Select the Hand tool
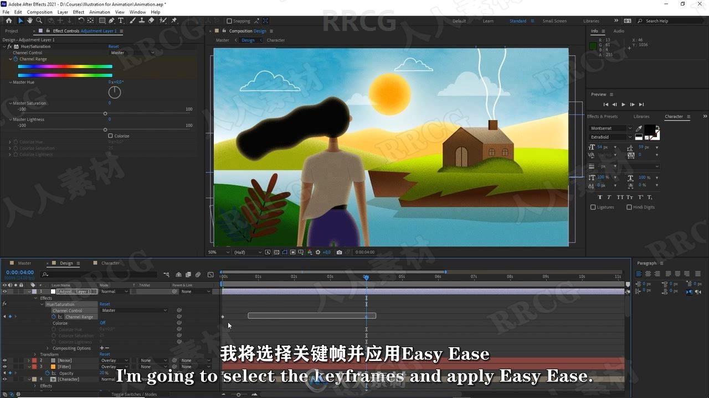The image size is (709, 398). 30,20
